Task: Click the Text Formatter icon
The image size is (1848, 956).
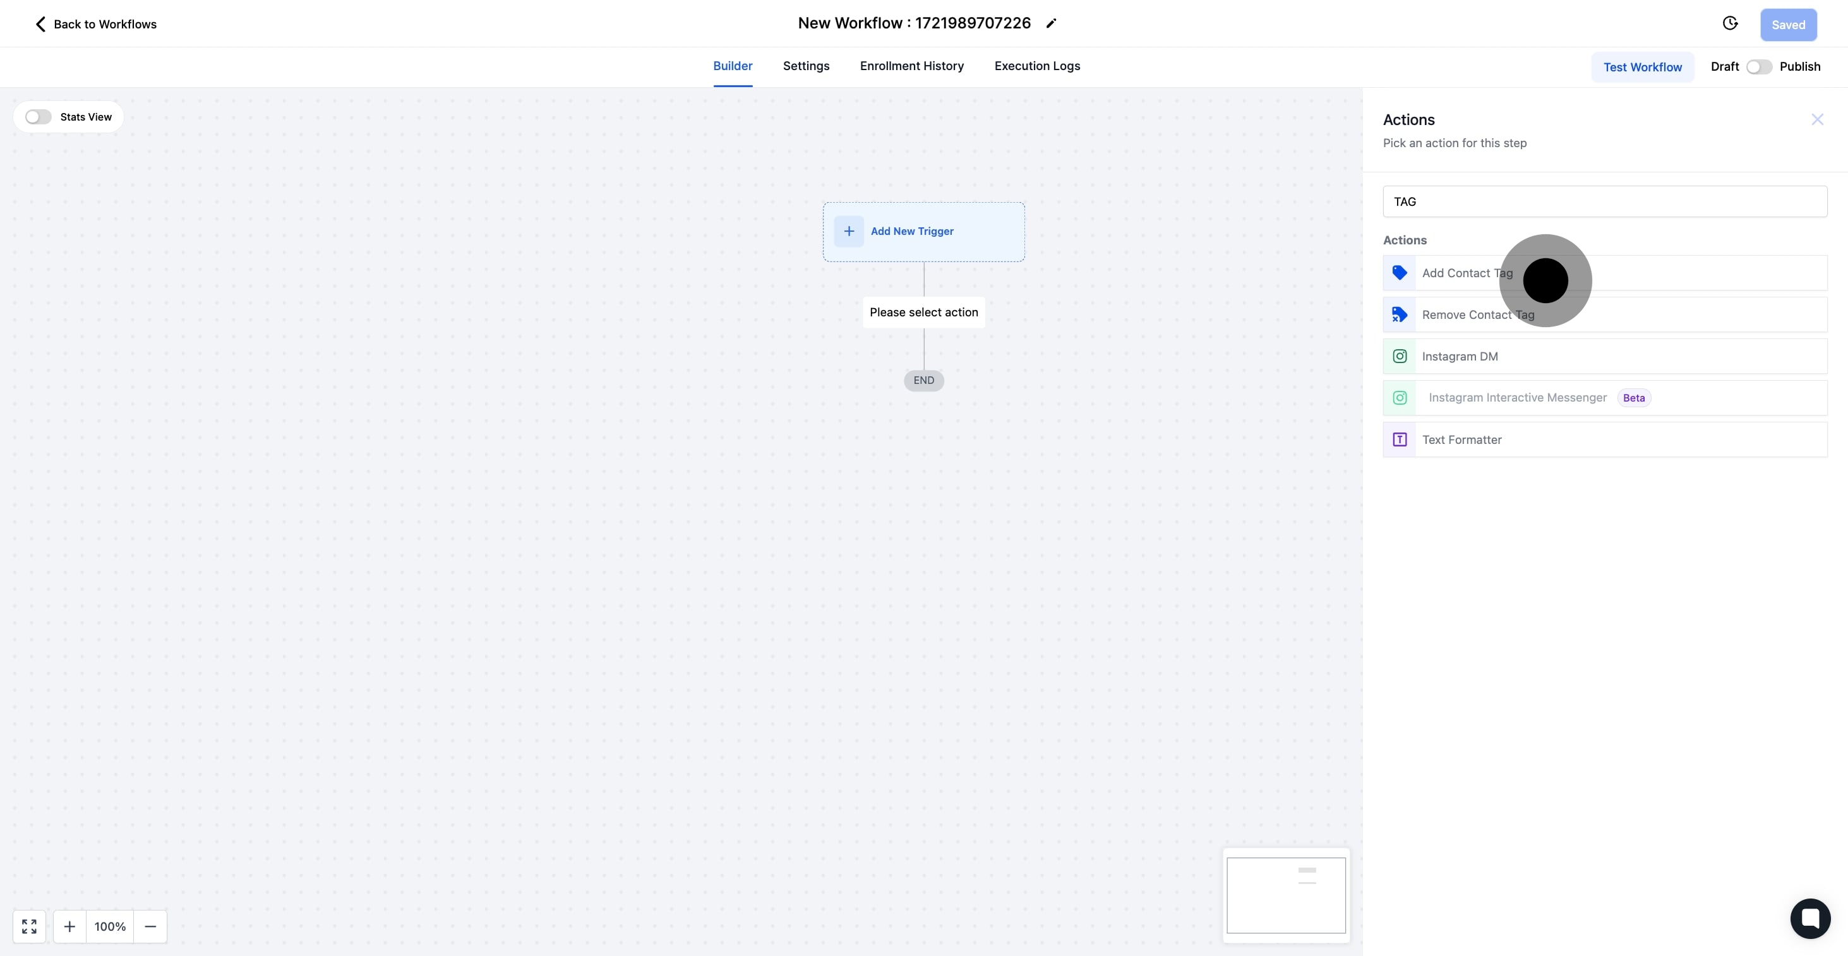Action: click(x=1399, y=439)
